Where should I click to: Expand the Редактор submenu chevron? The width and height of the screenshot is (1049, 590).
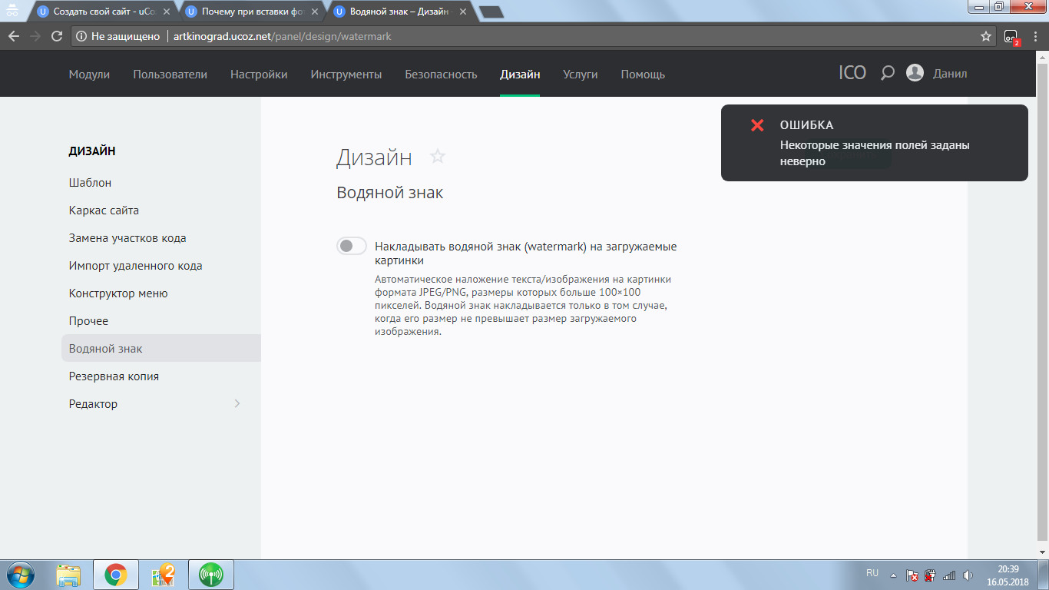(x=237, y=404)
